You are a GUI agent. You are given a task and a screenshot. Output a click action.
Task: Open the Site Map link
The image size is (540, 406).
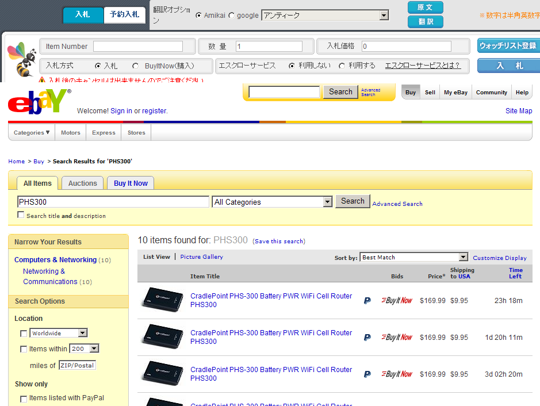[519, 111]
